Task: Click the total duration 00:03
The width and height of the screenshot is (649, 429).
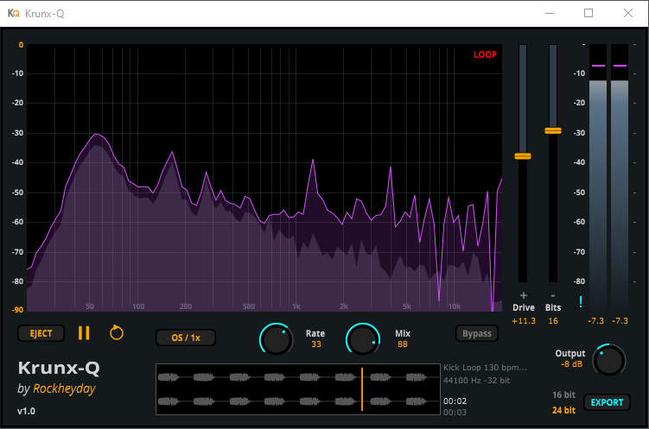Action: pos(455,413)
